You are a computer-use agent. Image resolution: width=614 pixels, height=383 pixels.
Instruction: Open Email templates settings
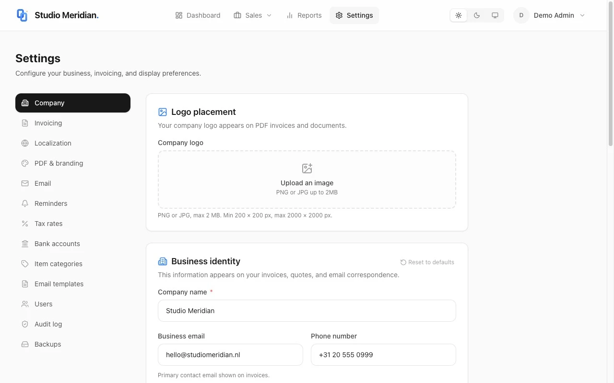73,284
